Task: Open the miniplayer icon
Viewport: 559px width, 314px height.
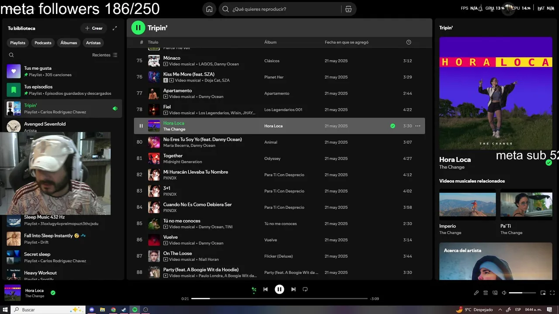Action: point(543,293)
